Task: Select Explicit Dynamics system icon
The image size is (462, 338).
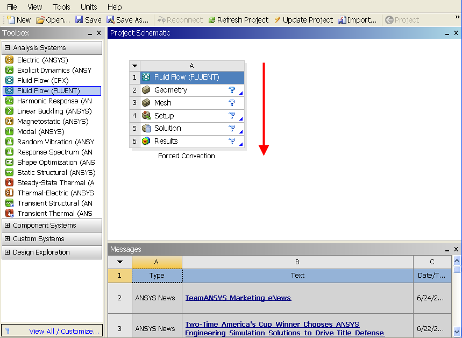Action: coord(10,70)
